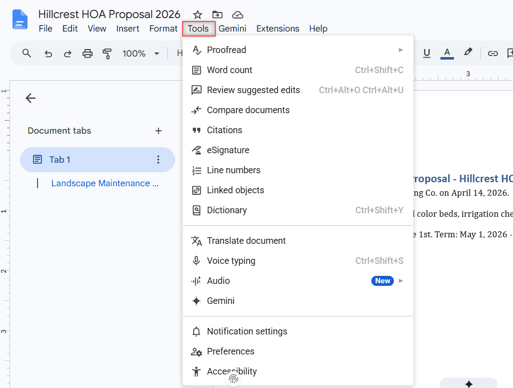The width and height of the screenshot is (513, 388).
Task: Select Tab 1 in document tabs
Action: (x=98, y=160)
